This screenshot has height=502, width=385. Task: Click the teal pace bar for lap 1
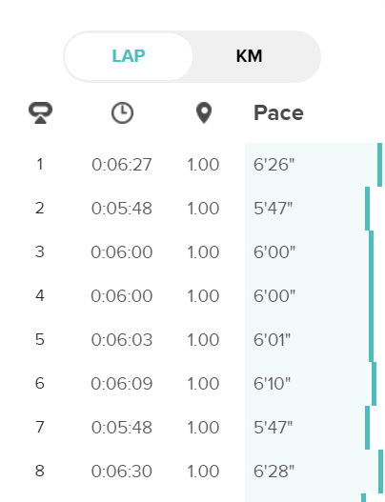pos(380,165)
